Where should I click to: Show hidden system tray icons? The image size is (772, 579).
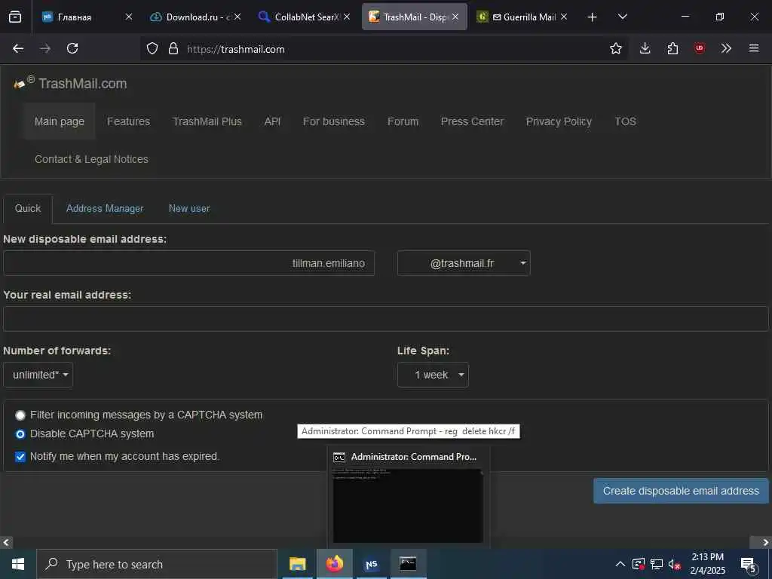coord(620,564)
